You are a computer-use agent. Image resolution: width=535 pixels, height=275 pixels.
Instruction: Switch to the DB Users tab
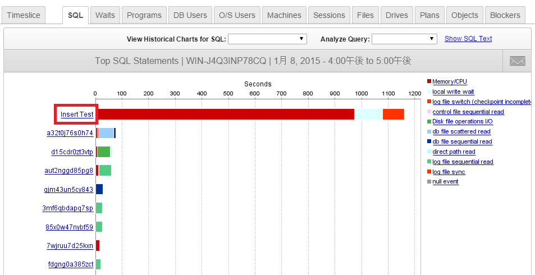[x=190, y=15]
